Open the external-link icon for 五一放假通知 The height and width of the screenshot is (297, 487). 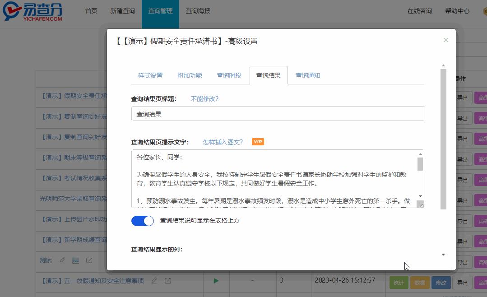(x=167, y=280)
